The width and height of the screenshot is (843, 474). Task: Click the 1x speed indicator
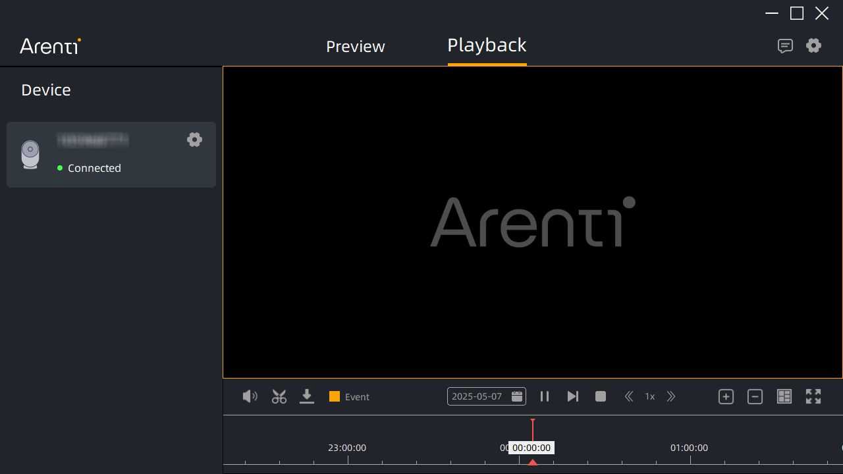pos(650,396)
